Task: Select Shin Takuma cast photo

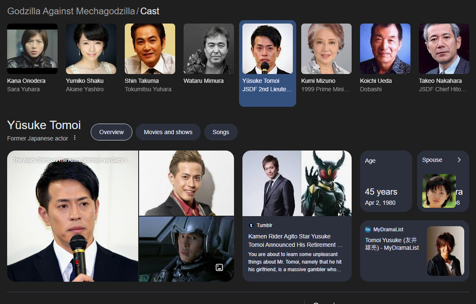Action: click(150, 49)
